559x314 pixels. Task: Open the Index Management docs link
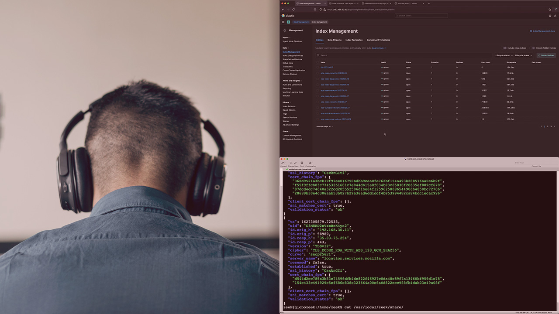pyautogui.click(x=542, y=31)
